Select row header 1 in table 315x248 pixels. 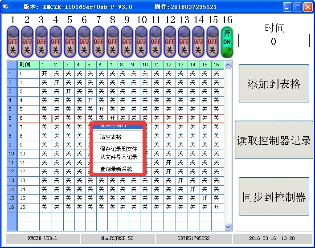(x=12, y=74)
